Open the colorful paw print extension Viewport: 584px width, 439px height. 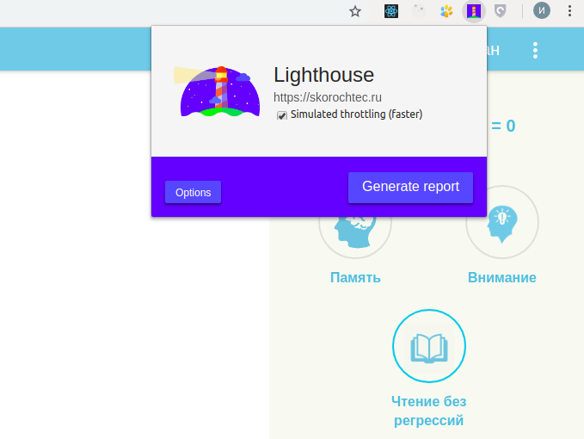pos(446,11)
